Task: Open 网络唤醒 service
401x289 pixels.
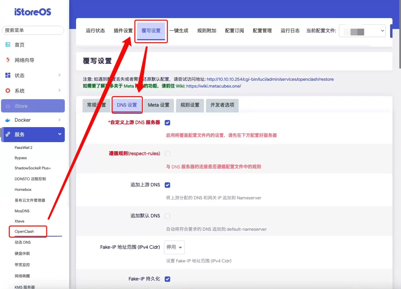Action: 22,276
